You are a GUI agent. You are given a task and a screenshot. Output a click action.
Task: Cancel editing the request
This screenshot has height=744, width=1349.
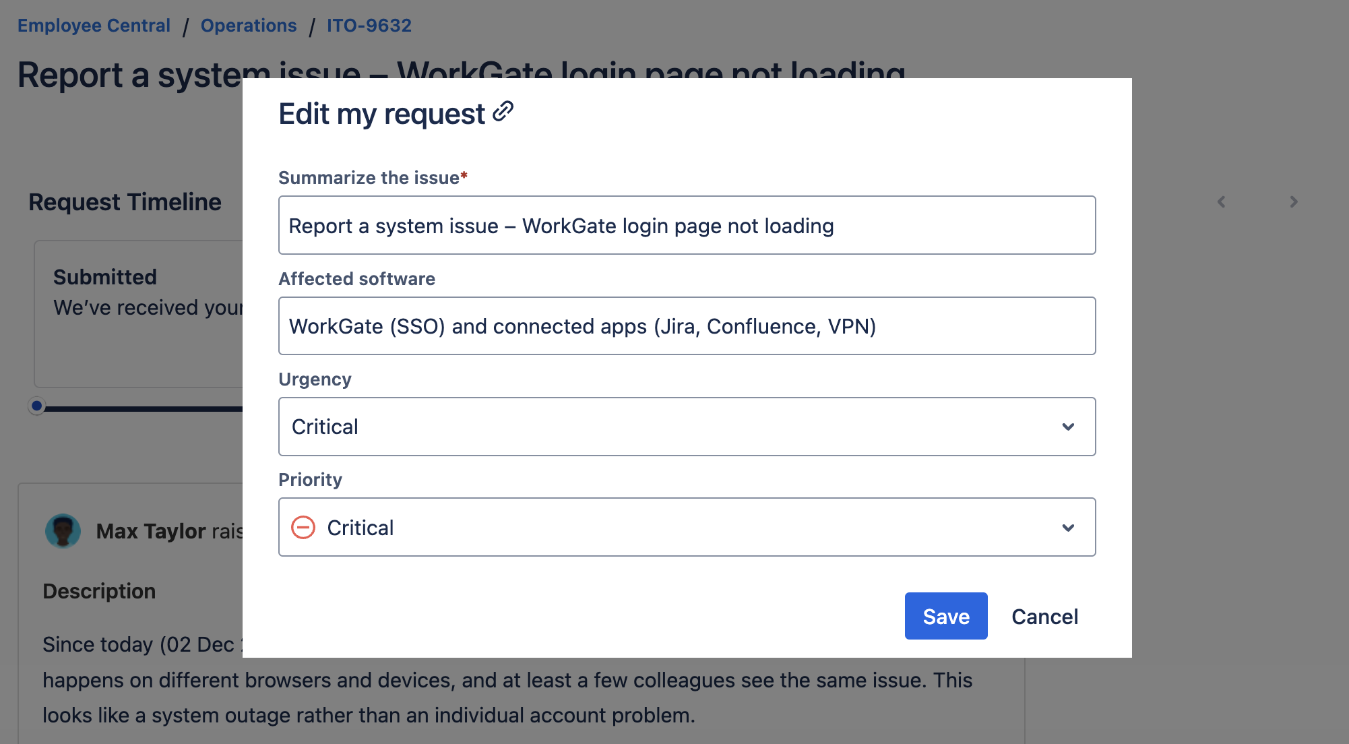point(1044,616)
